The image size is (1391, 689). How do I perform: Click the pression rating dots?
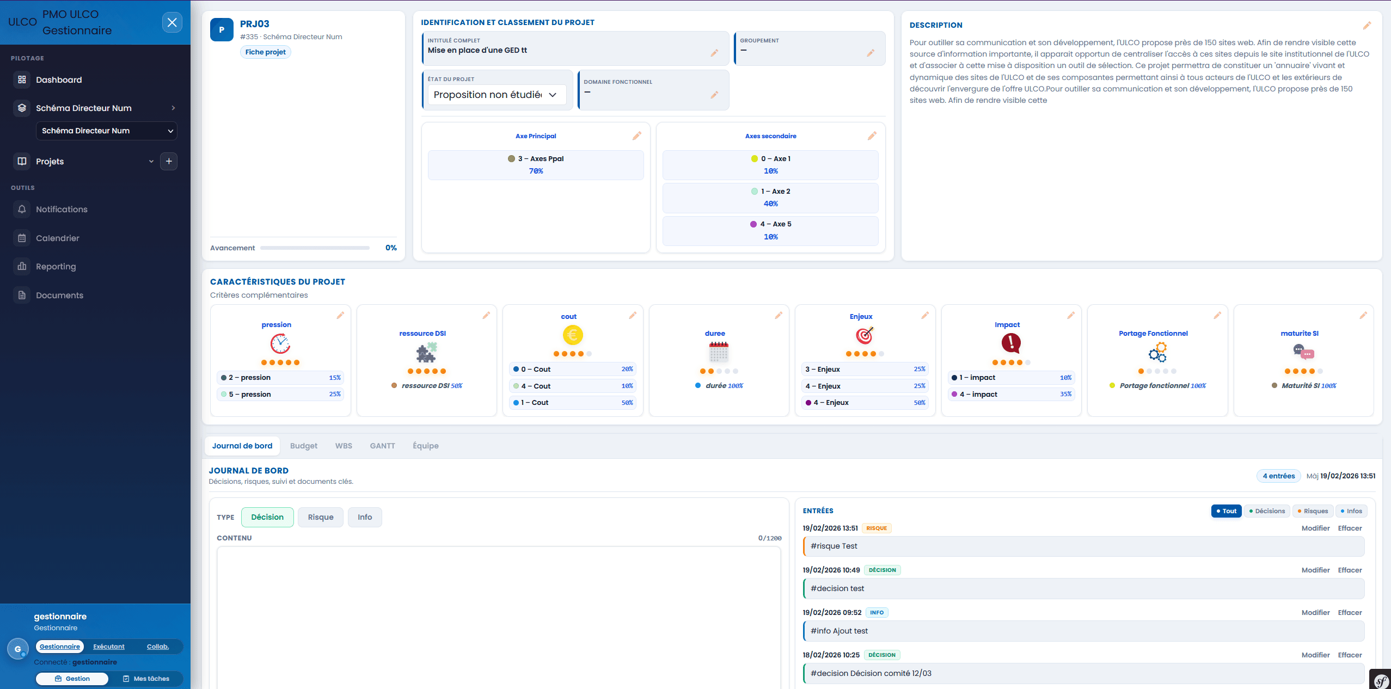click(280, 362)
